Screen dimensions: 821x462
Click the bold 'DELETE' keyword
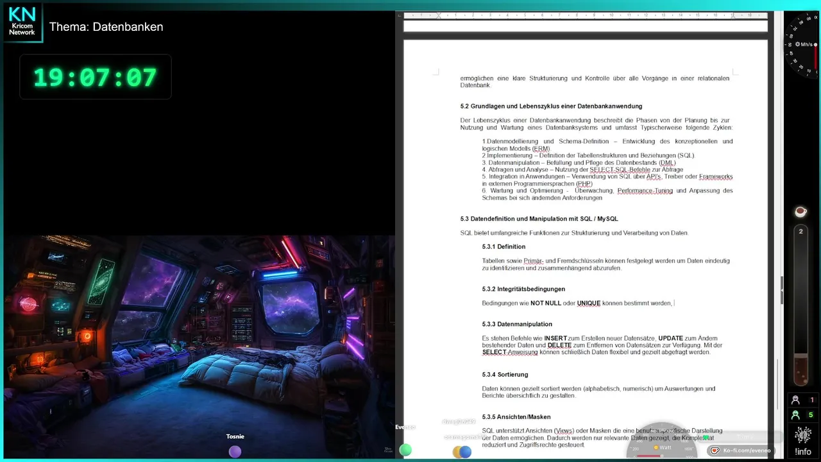(x=559, y=345)
